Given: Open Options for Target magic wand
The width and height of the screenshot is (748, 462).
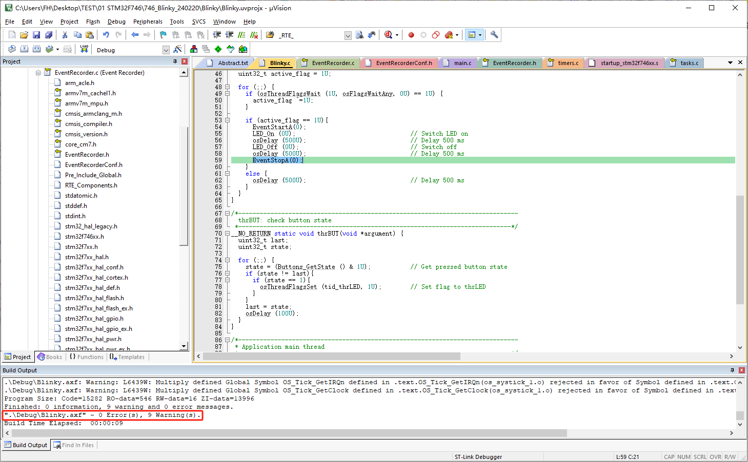Looking at the screenshot, I should [x=177, y=49].
